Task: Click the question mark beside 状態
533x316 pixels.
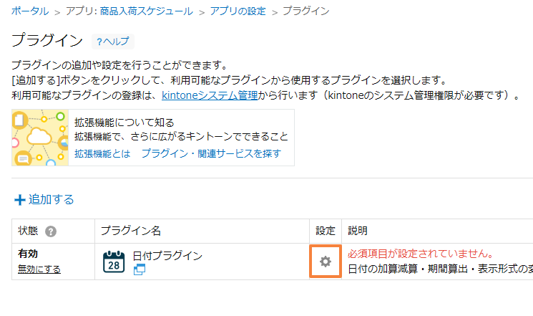Action: [x=51, y=231]
